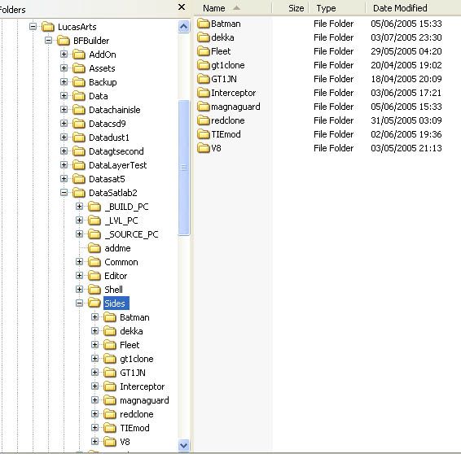Click date 18/04/2005 20:09 in GT1JN row

pyautogui.click(x=406, y=79)
